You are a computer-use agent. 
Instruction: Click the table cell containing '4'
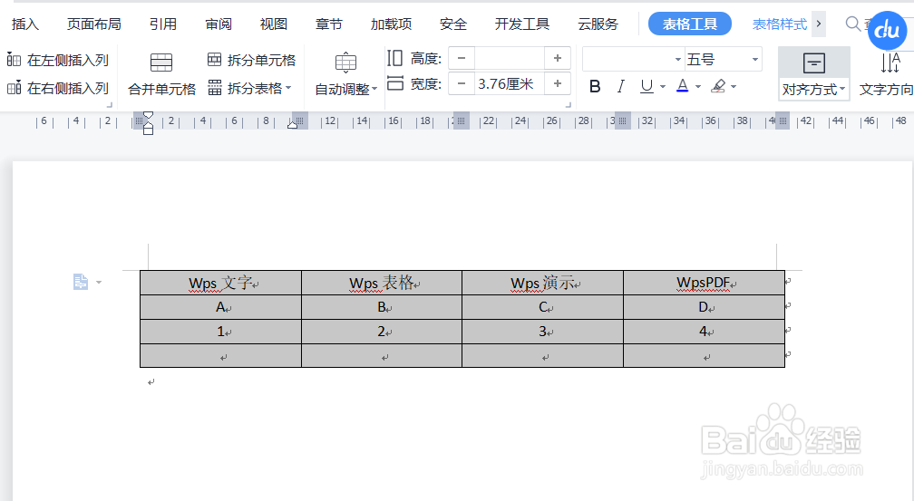[x=705, y=332]
